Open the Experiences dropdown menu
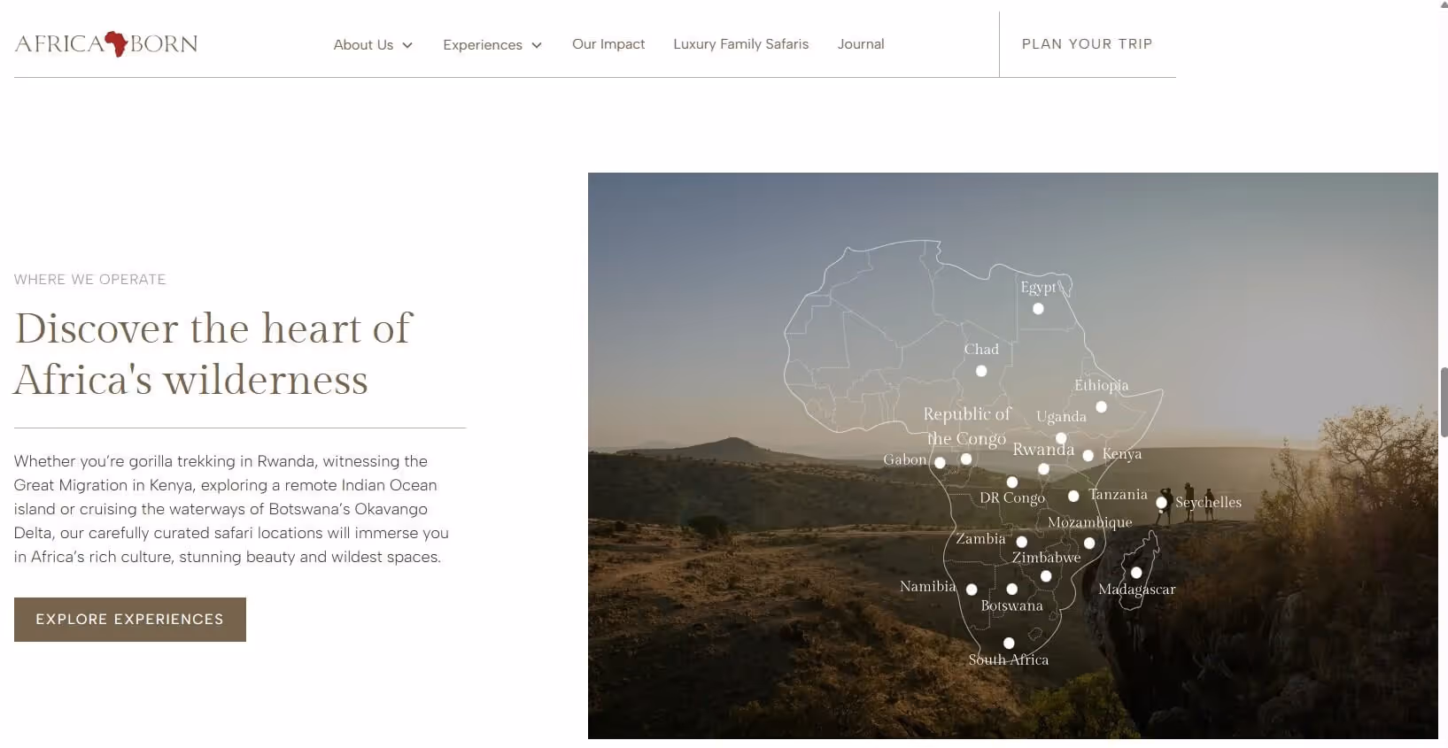Viewport: 1448px width, 748px height. click(483, 44)
